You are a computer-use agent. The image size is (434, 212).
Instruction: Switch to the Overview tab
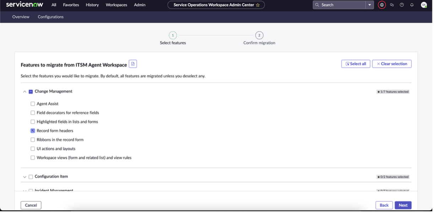pos(21,17)
